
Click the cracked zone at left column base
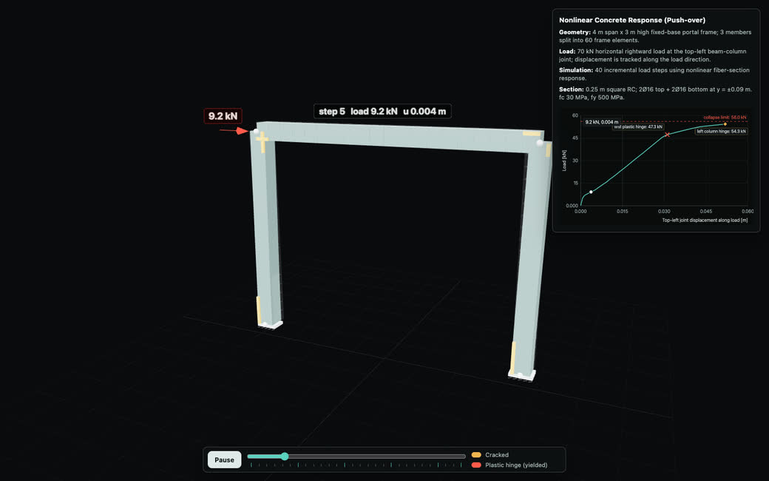259,310
